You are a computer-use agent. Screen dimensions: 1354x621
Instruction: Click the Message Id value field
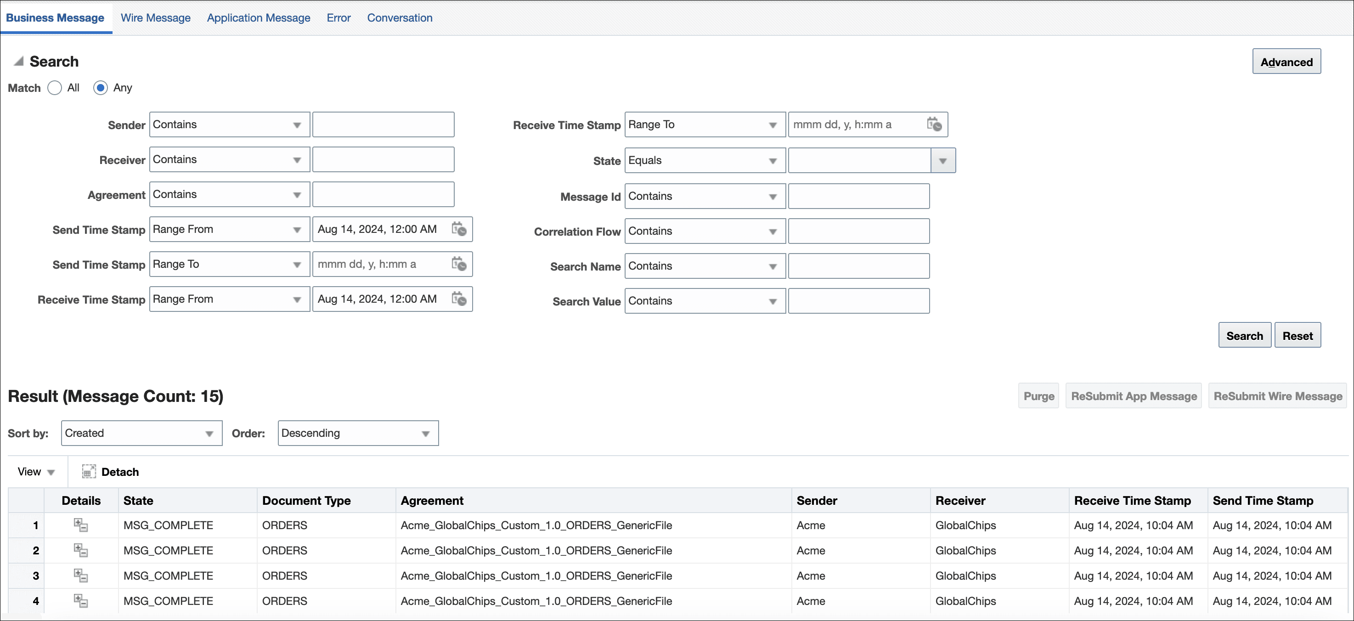859,196
